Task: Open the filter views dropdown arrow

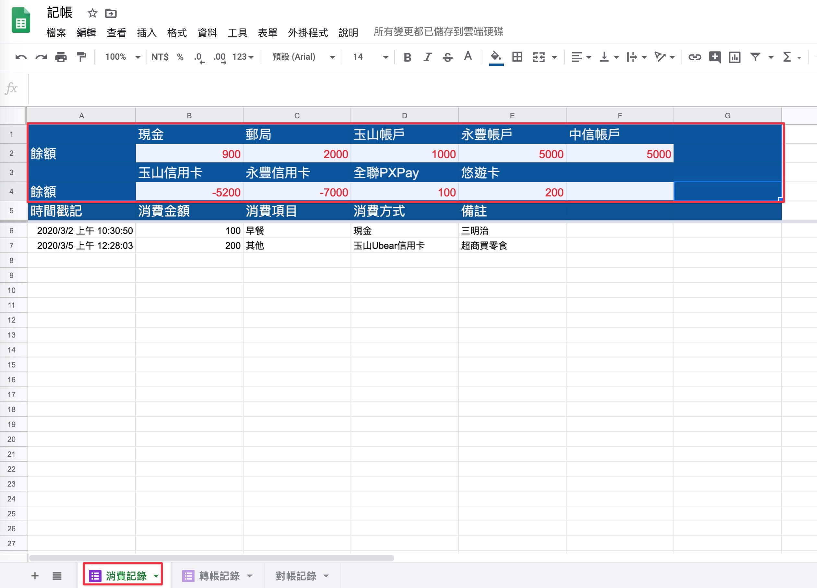Action: [771, 57]
